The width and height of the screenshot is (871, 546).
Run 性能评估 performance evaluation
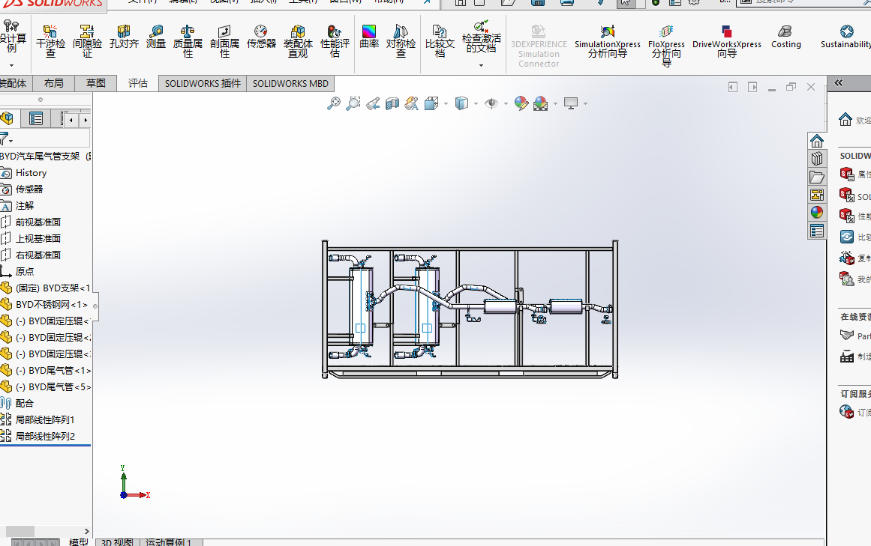click(335, 42)
